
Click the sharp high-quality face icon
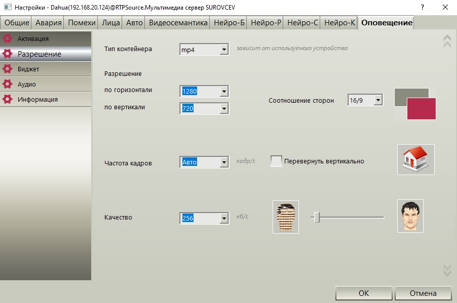click(x=410, y=216)
